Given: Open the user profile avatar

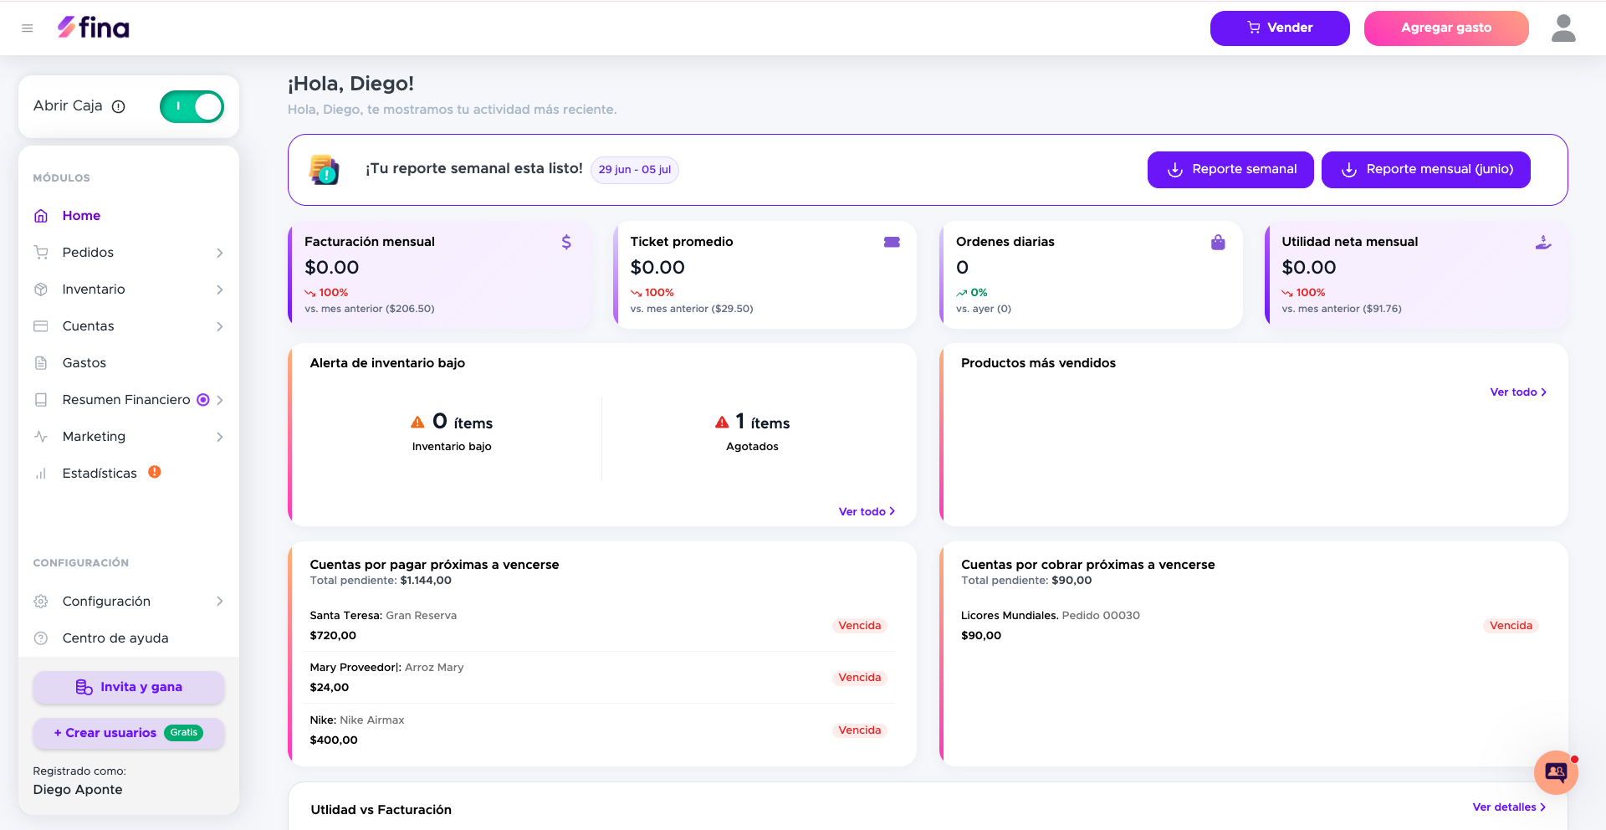Looking at the screenshot, I should (x=1563, y=28).
